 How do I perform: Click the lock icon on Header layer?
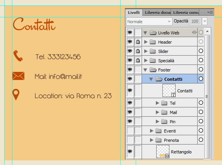138,42
